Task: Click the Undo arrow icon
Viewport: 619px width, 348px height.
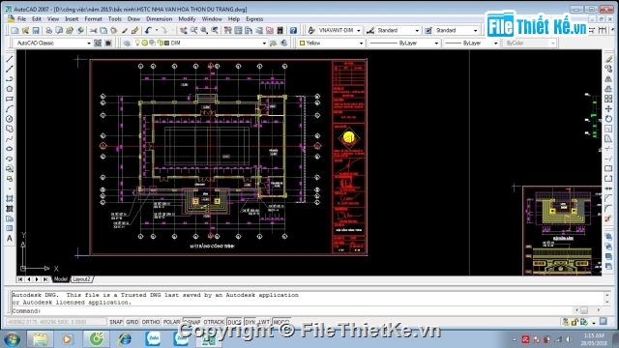Action: tap(148, 30)
